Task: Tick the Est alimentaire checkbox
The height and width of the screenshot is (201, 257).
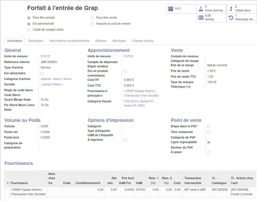Action: (x=42, y=73)
